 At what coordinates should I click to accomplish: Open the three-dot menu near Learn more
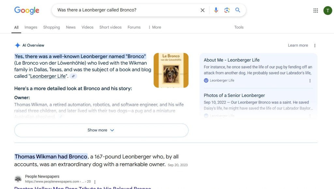coord(314,45)
